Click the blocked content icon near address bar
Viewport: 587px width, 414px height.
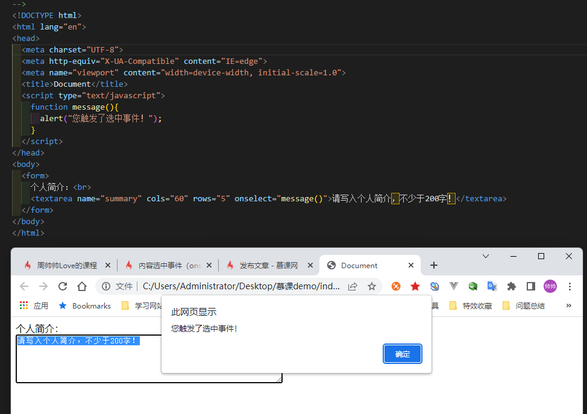pyautogui.click(x=396, y=286)
